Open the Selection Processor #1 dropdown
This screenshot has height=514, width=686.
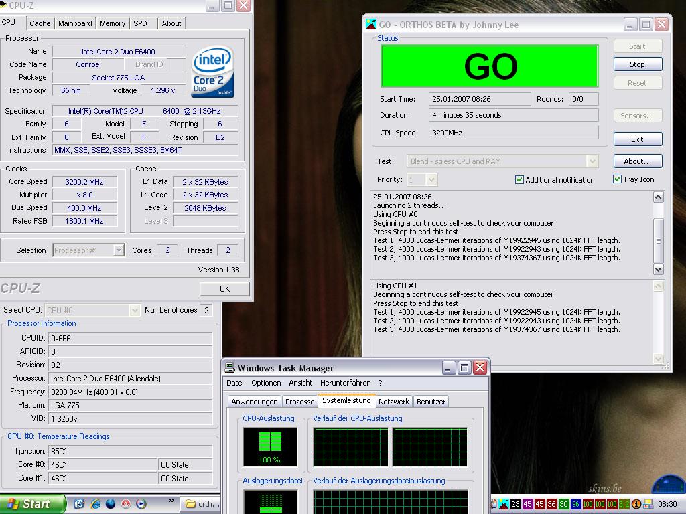coord(119,250)
